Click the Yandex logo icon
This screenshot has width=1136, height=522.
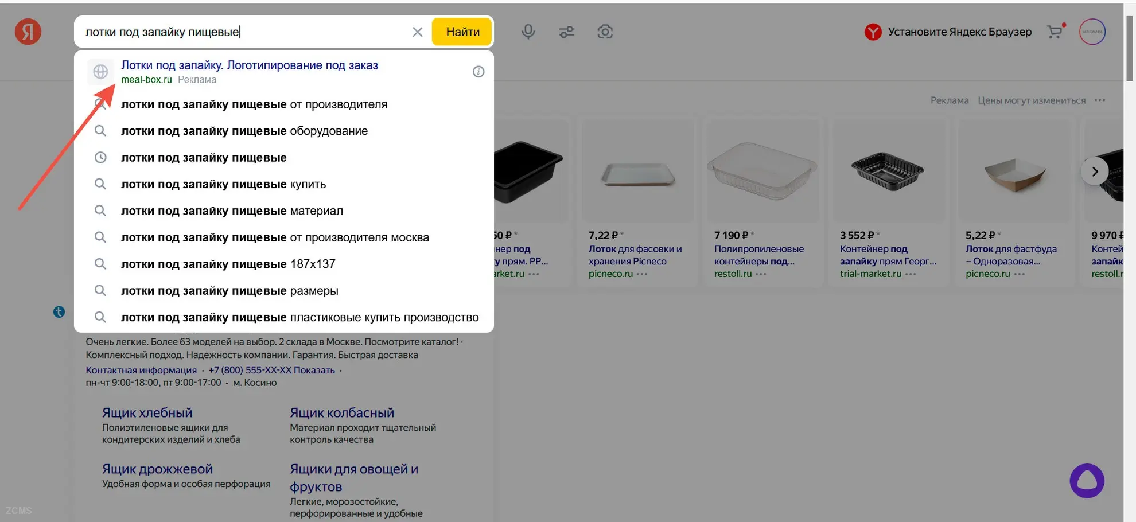(x=28, y=32)
